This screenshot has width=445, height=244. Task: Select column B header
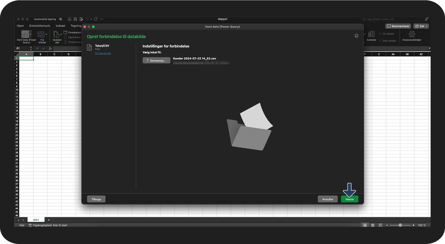(x=40, y=54)
